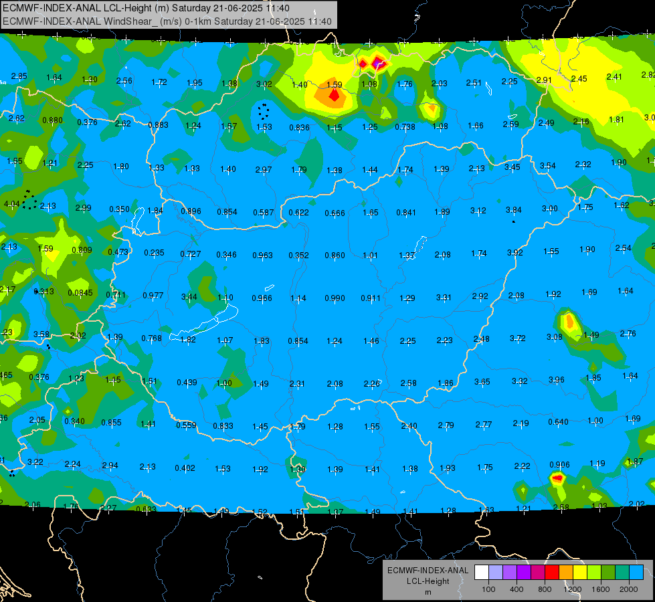Click legend tick label '1200'

tap(572, 589)
